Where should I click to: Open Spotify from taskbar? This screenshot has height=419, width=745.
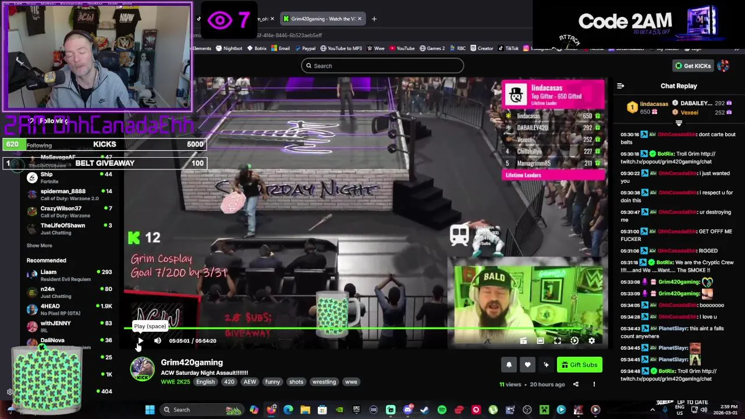click(x=442, y=410)
